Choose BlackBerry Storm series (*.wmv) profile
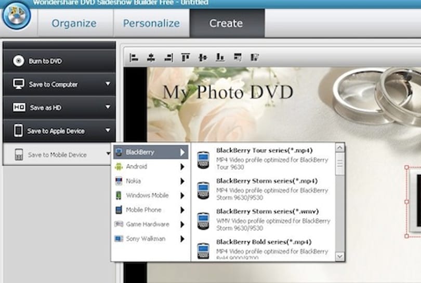 point(264,220)
